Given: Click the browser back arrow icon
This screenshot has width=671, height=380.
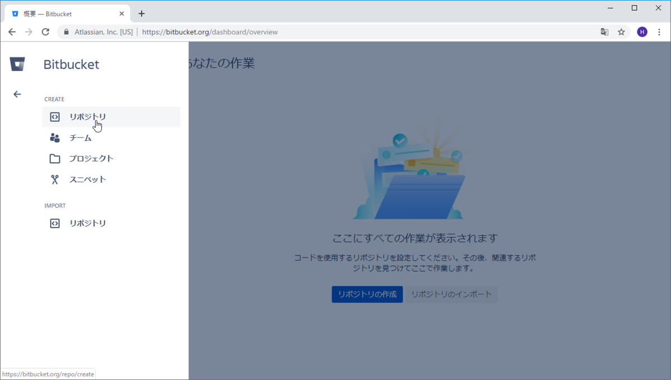Looking at the screenshot, I should [12, 32].
